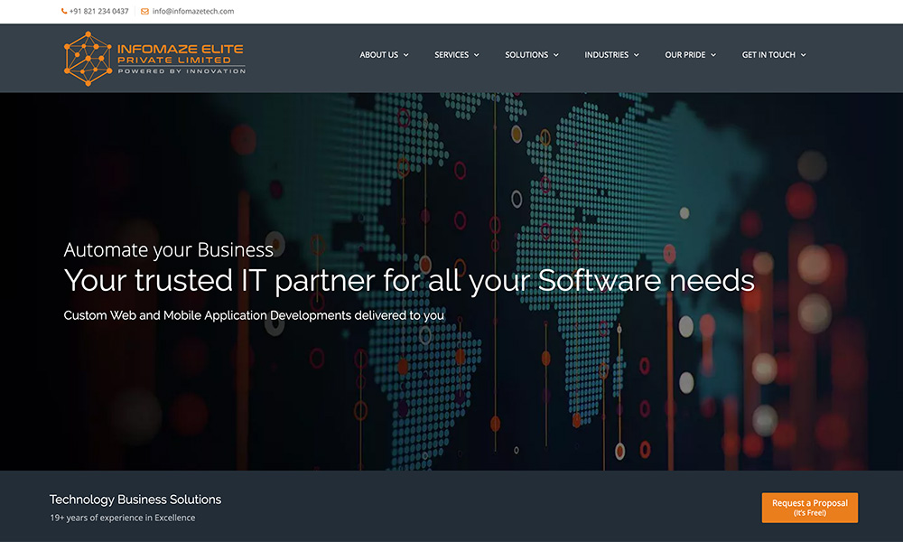903x542 pixels.
Task: Open the Our Pride menu item
Action: [x=685, y=55]
